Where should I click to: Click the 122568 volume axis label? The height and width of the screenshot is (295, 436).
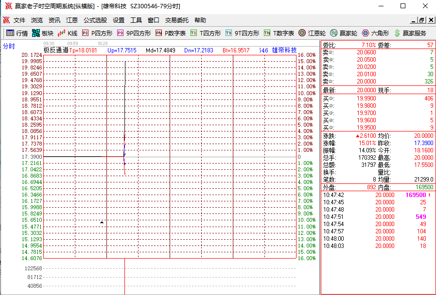tap(34, 268)
